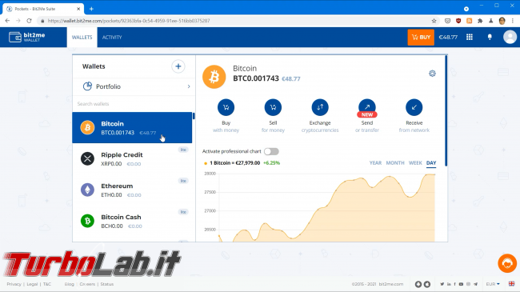Show the DAY chart range
The height and width of the screenshot is (292, 520).
tap(431, 163)
